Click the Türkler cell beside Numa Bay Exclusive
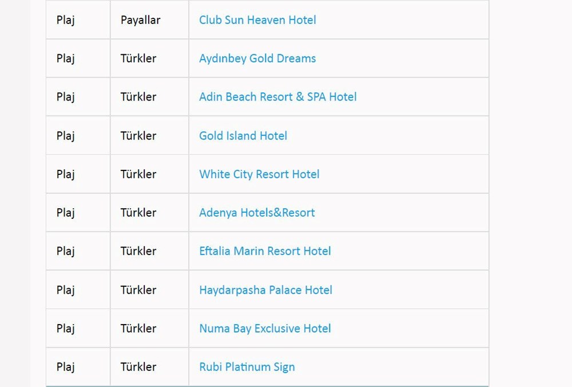The image size is (572, 387). 138,328
